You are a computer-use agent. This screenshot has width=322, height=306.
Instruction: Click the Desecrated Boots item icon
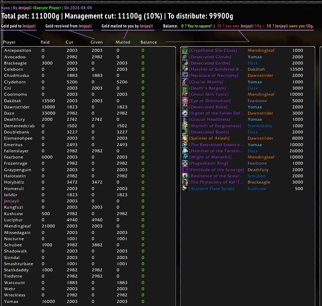click(x=185, y=132)
